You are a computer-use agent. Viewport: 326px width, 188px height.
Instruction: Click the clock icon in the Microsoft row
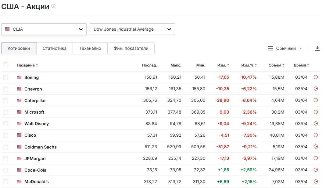click(x=316, y=112)
